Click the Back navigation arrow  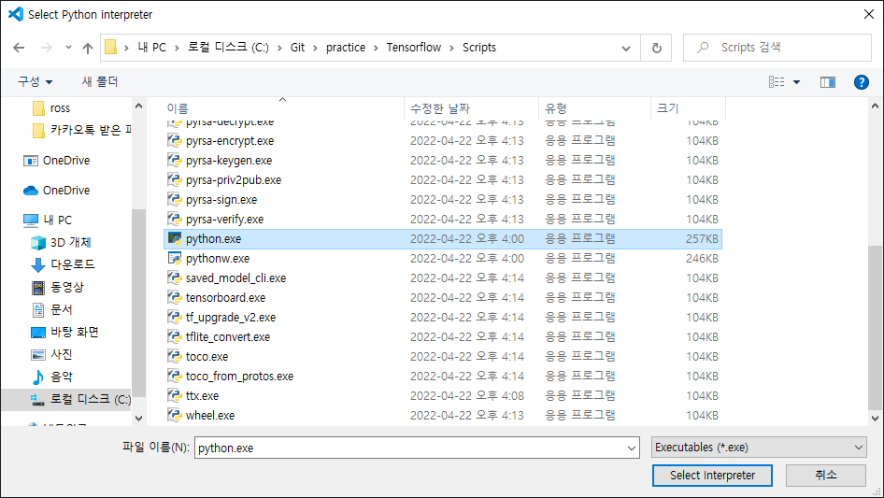coord(19,48)
